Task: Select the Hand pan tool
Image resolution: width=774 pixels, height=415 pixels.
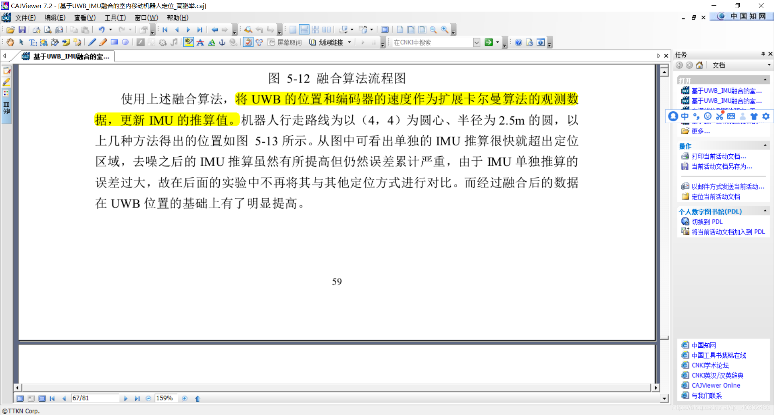Action: (10, 42)
